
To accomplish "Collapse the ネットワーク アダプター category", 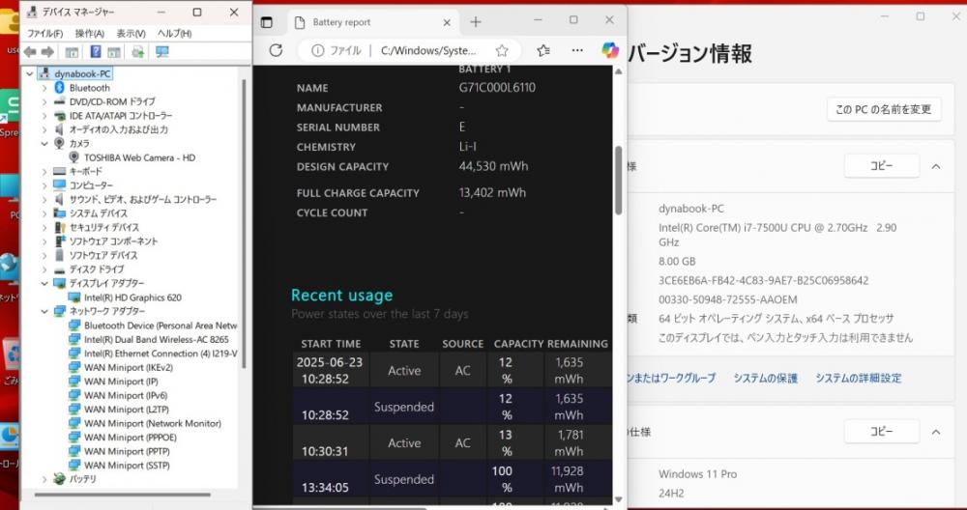I will coord(44,311).
